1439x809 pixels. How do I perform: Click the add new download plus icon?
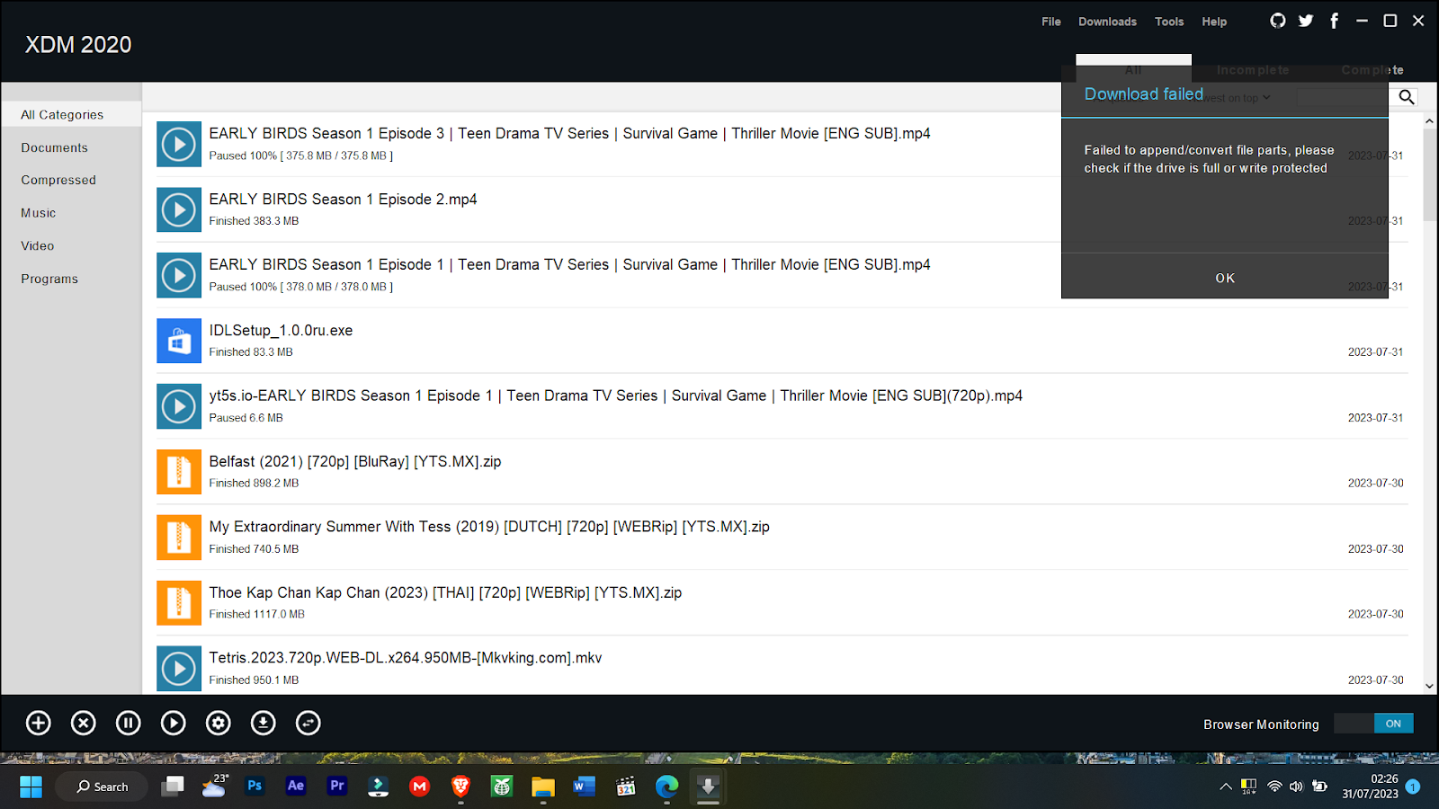coord(39,723)
